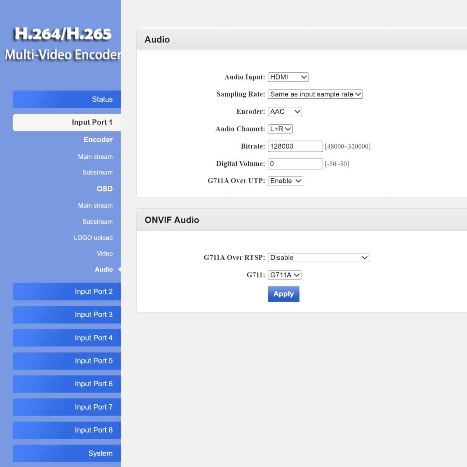Go to the Video settings page
The image size is (467, 467).
[104, 253]
